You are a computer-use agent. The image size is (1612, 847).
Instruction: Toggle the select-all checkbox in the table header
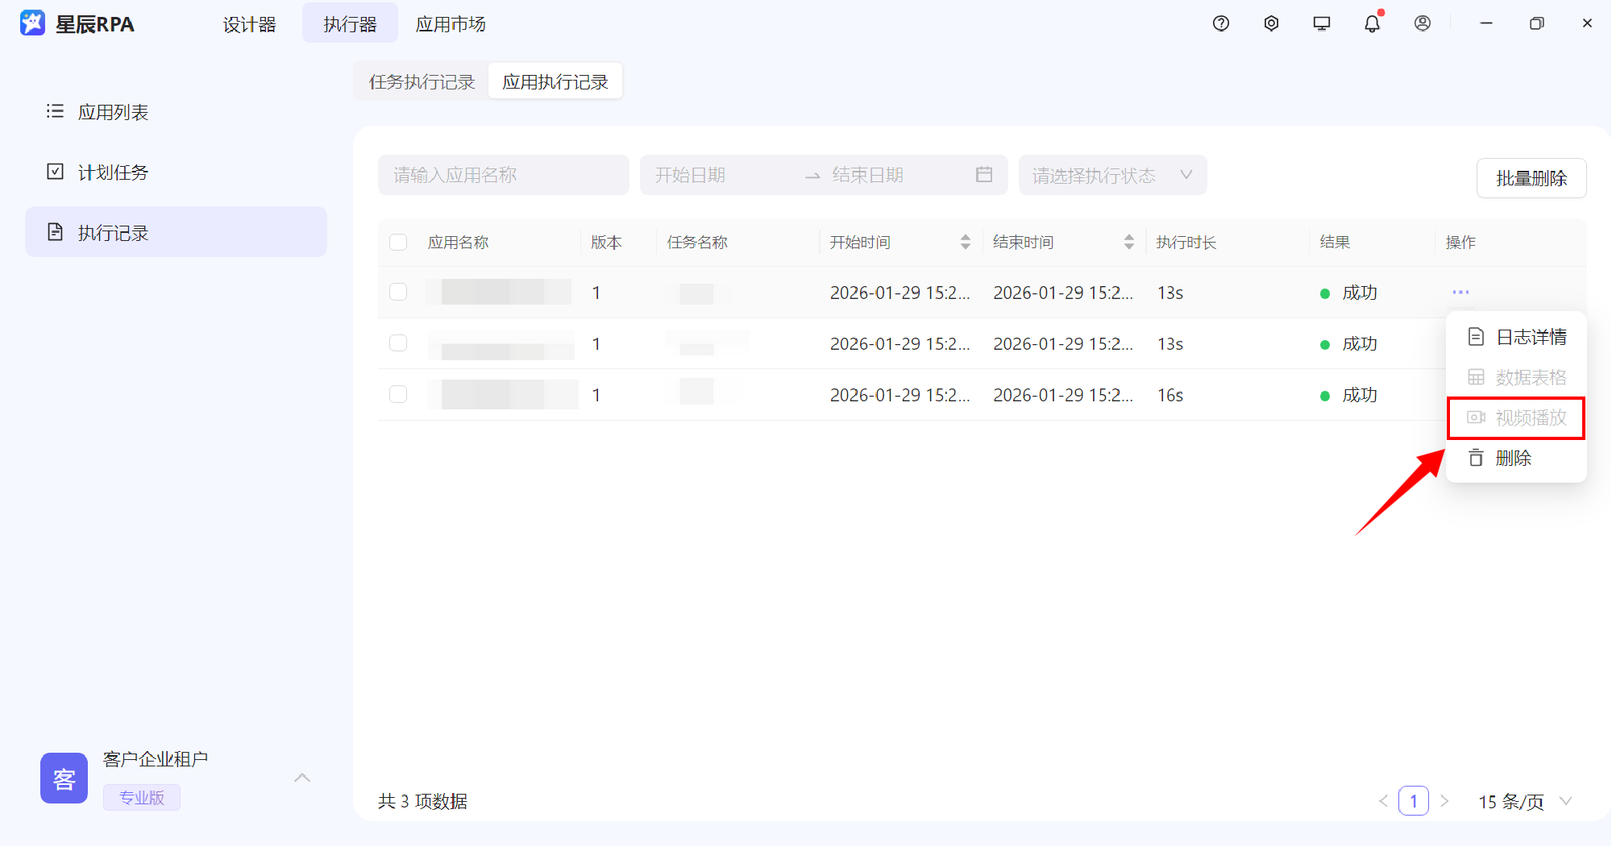pos(398,243)
